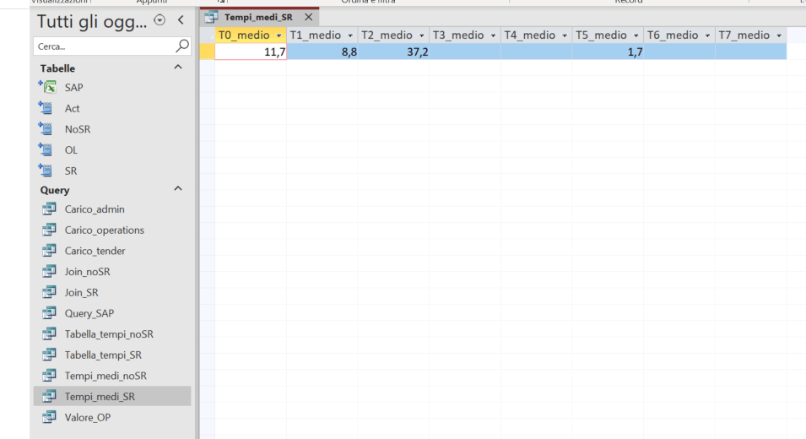Image resolution: width=806 pixels, height=439 pixels.
Task: Switch to the Tempi_medi_SR document tab
Action: coord(258,17)
